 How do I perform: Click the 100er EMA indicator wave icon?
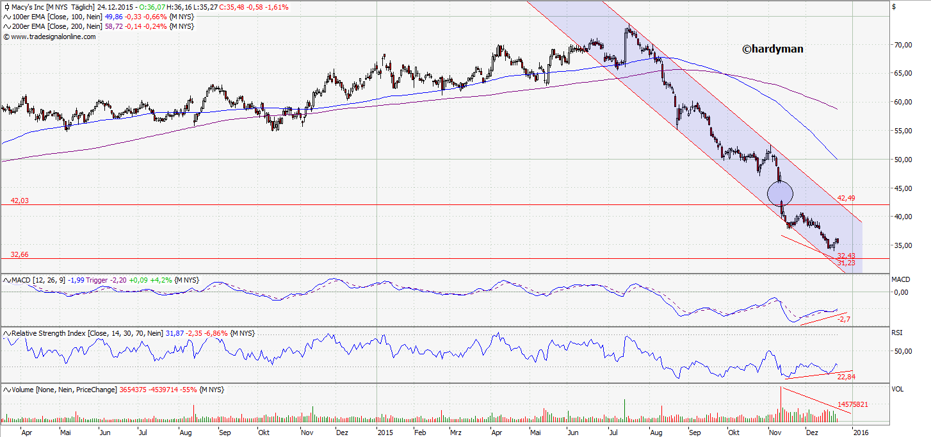tap(6, 17)
